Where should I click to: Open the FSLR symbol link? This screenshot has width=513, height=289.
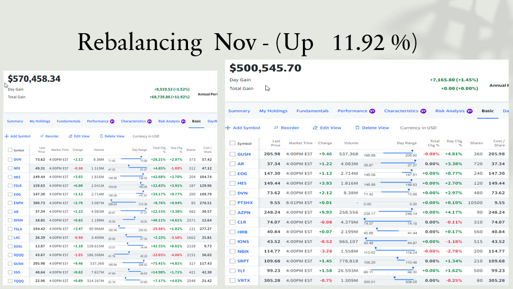pos(18,186)
